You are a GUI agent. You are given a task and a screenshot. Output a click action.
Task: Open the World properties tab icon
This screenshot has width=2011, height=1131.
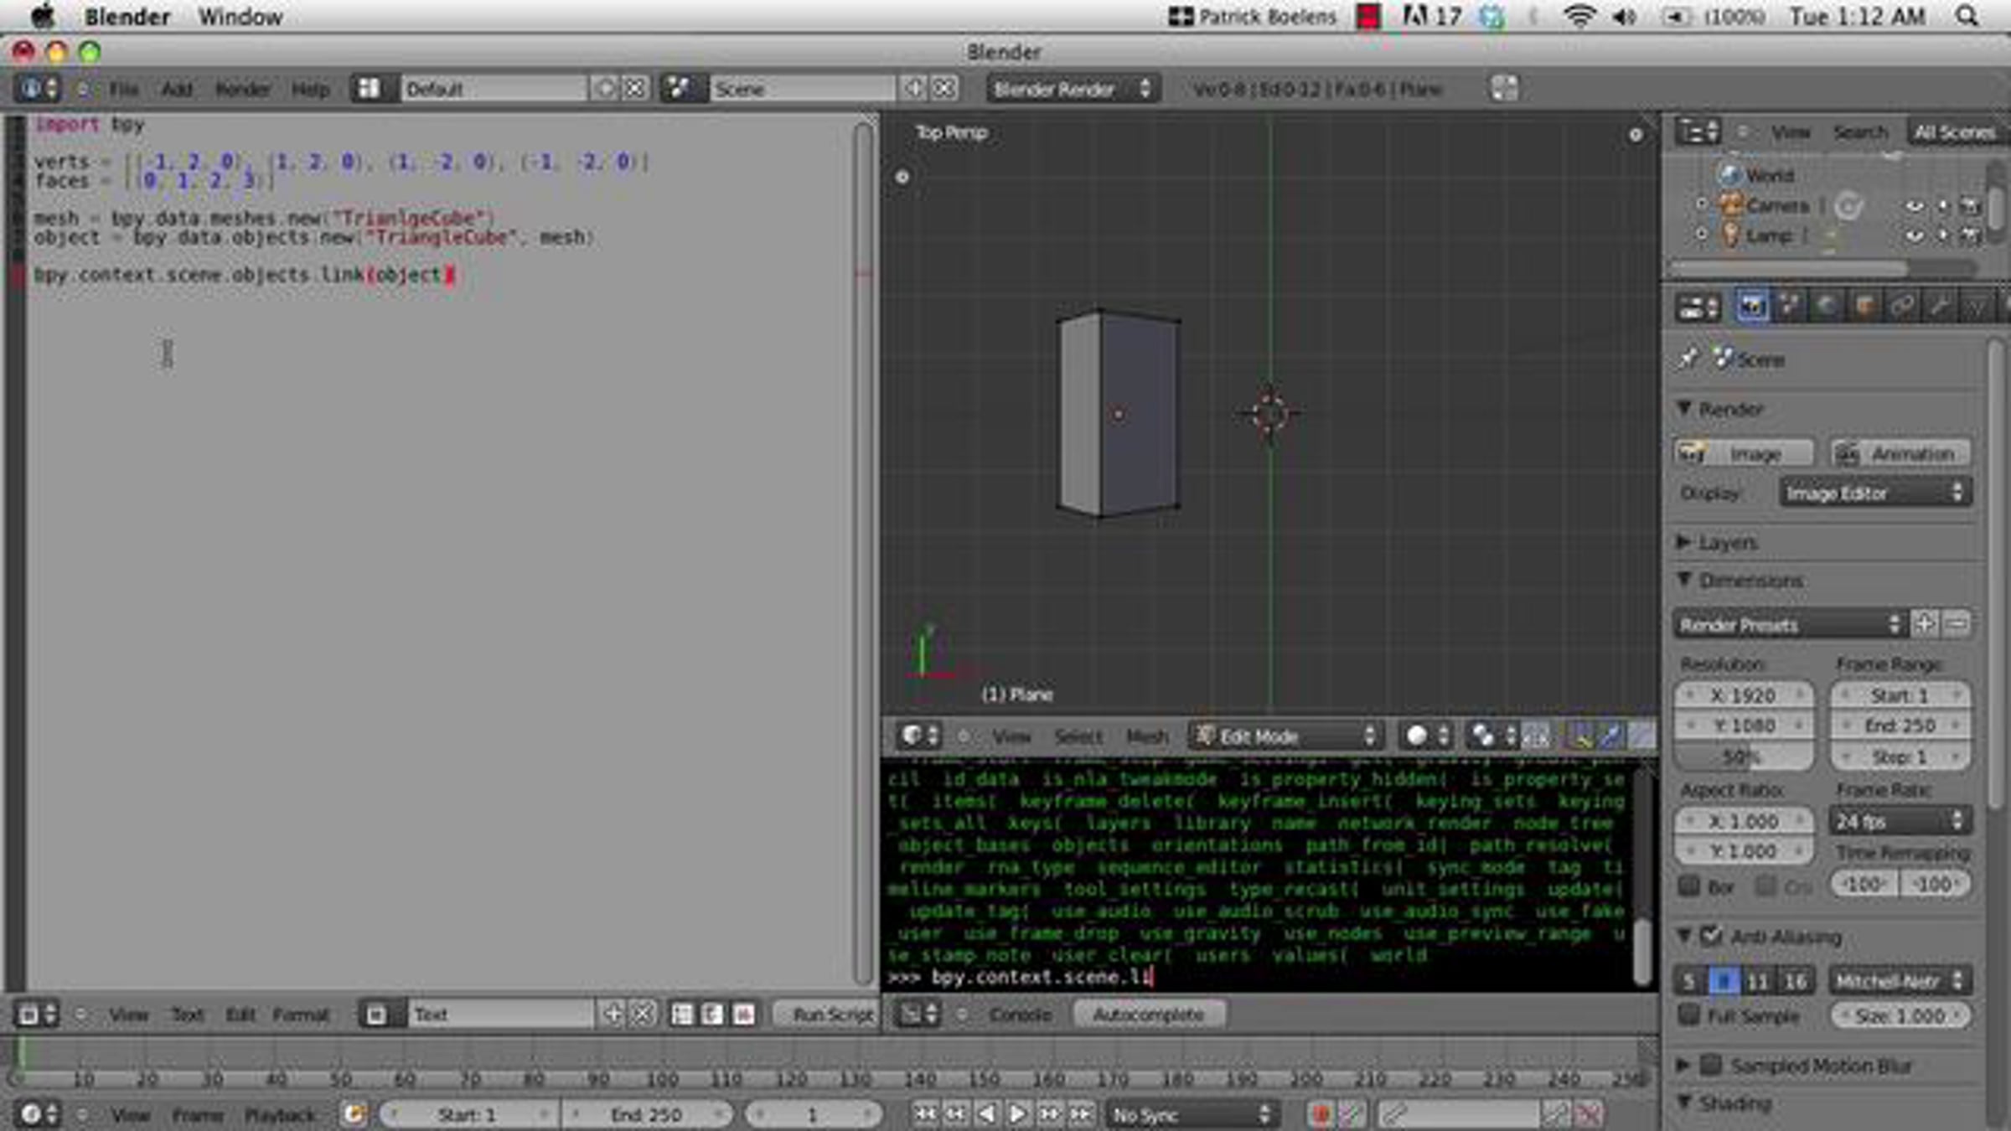(x=1827, y=307)
